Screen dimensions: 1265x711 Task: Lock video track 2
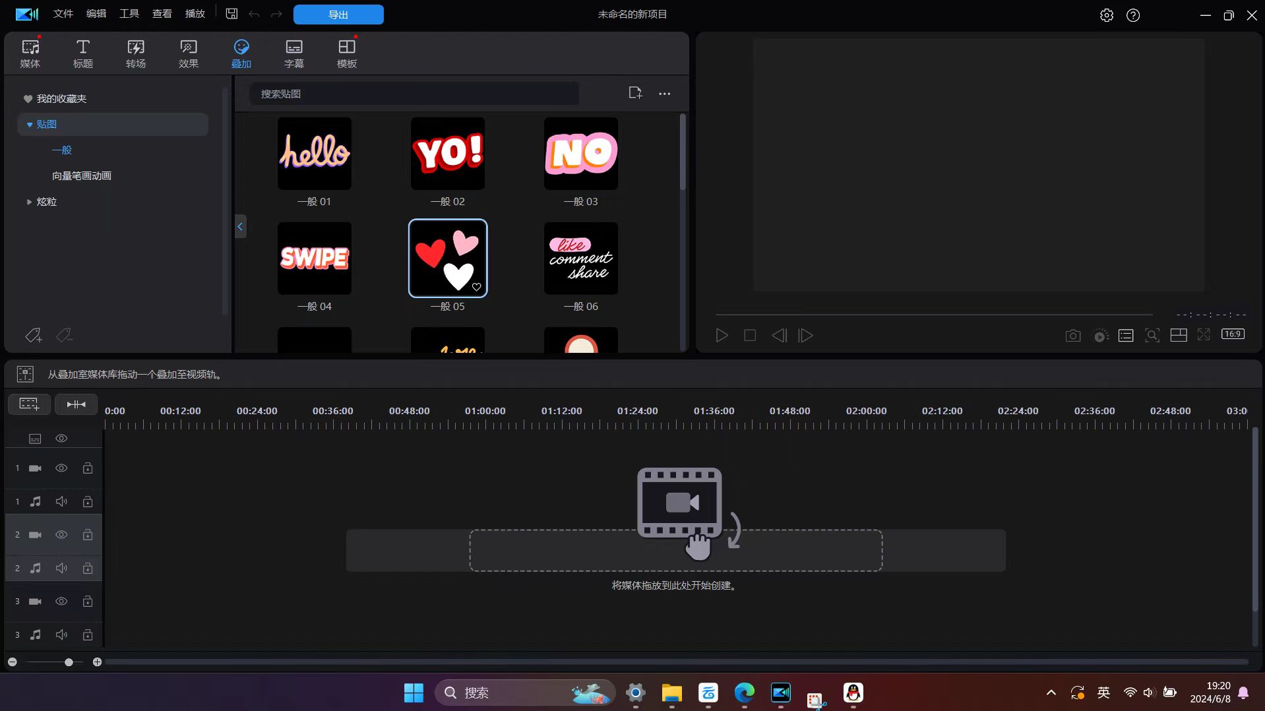87,535
